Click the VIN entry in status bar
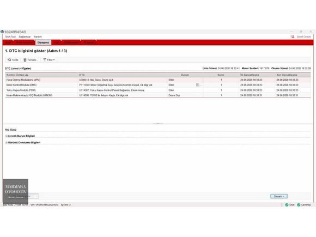 pos(44,205)
